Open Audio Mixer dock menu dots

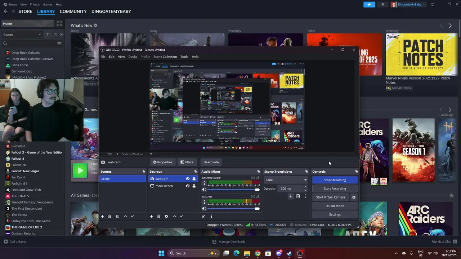coord(211,216)
